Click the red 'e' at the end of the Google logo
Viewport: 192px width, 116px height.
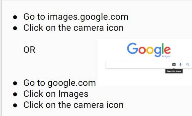click(x=167, y=50)
